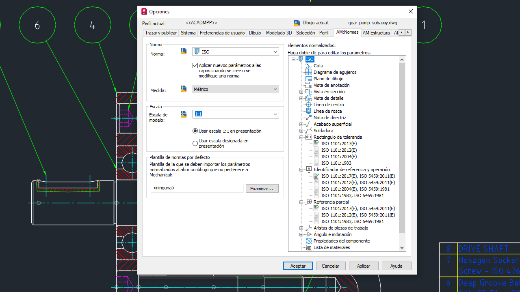This screenshot has width=520, height=292.
Task: Expand the Acabado superficial node
Action: tap(301, 124)
